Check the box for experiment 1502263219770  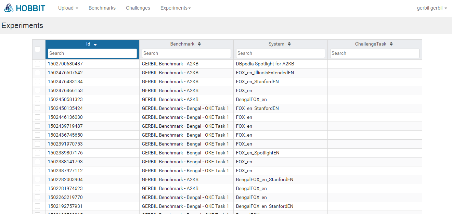click(38, 197)
